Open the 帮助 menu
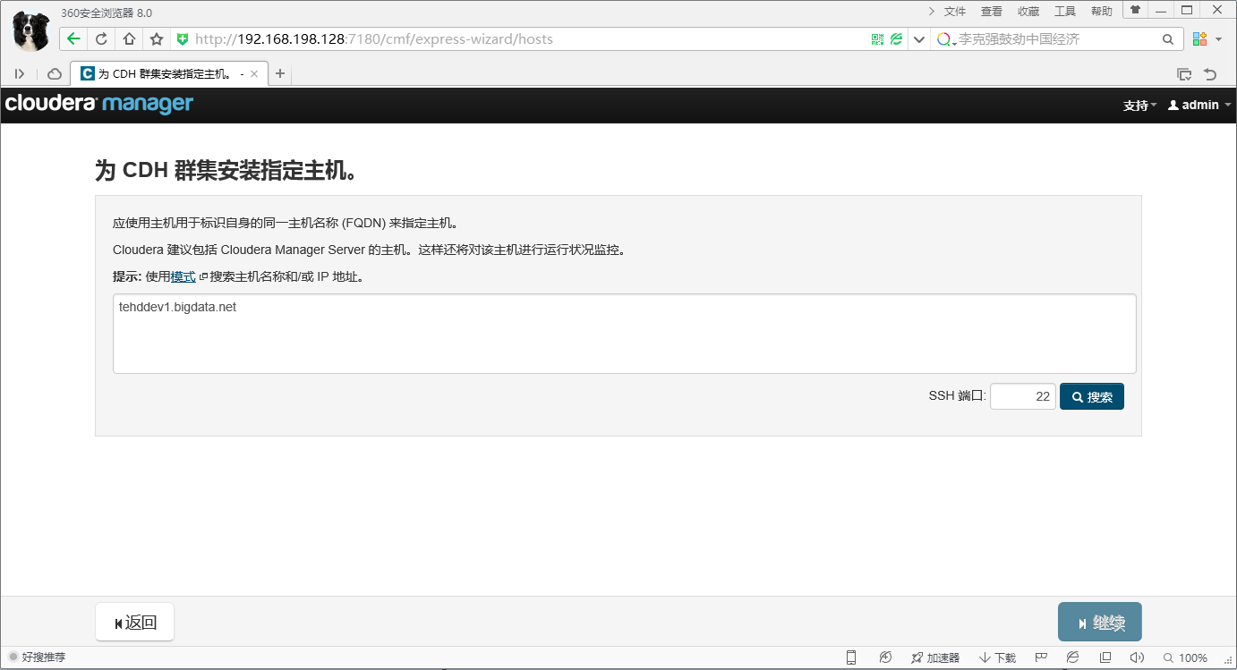The height and width of the screenshot is (670, 1237). click(1102, 11)
